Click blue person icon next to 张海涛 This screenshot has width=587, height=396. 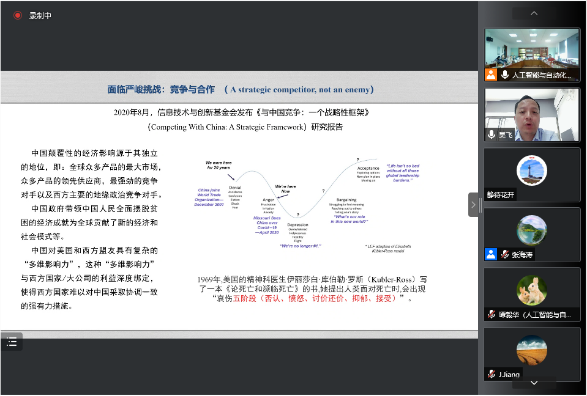coord(491,254)
